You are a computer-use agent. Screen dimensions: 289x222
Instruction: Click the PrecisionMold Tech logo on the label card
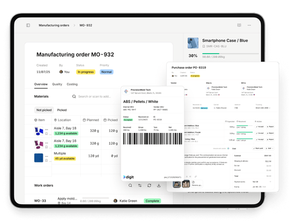click(126, 91)
